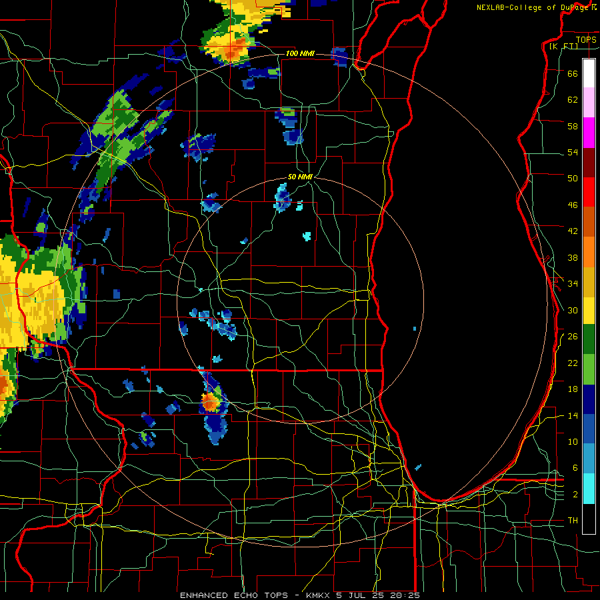Click the yellow band in the legend
The image size is (600, 600).
pyautogui.click(x=589, y=309)
